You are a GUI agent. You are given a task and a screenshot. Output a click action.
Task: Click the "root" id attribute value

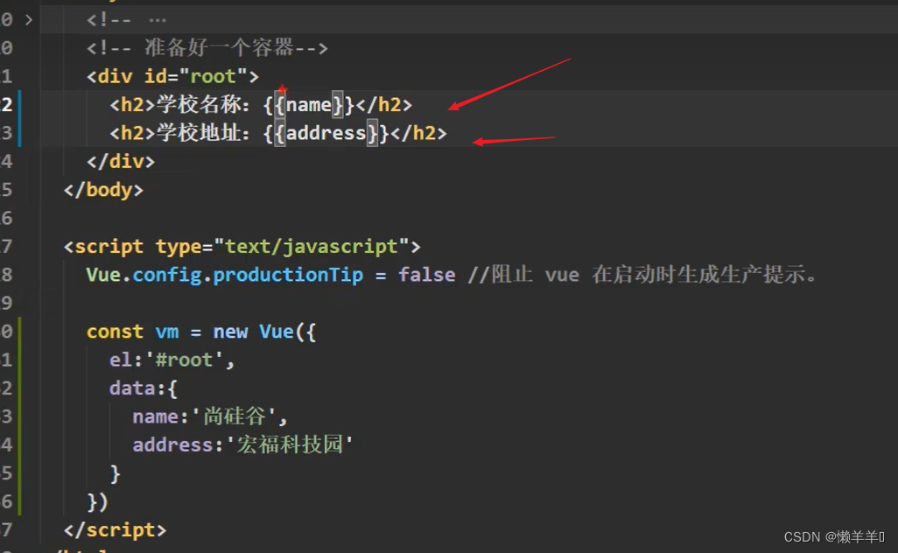click(x=214, y=76)
